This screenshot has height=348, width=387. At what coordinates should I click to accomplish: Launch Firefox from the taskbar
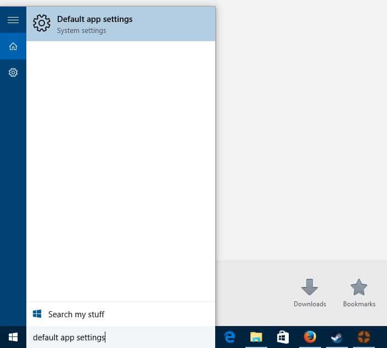point(310,337)
